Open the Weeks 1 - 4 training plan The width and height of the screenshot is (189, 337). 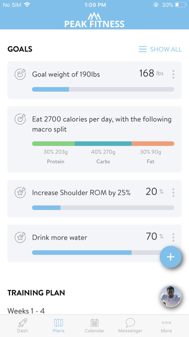click(x=26, y=311)
